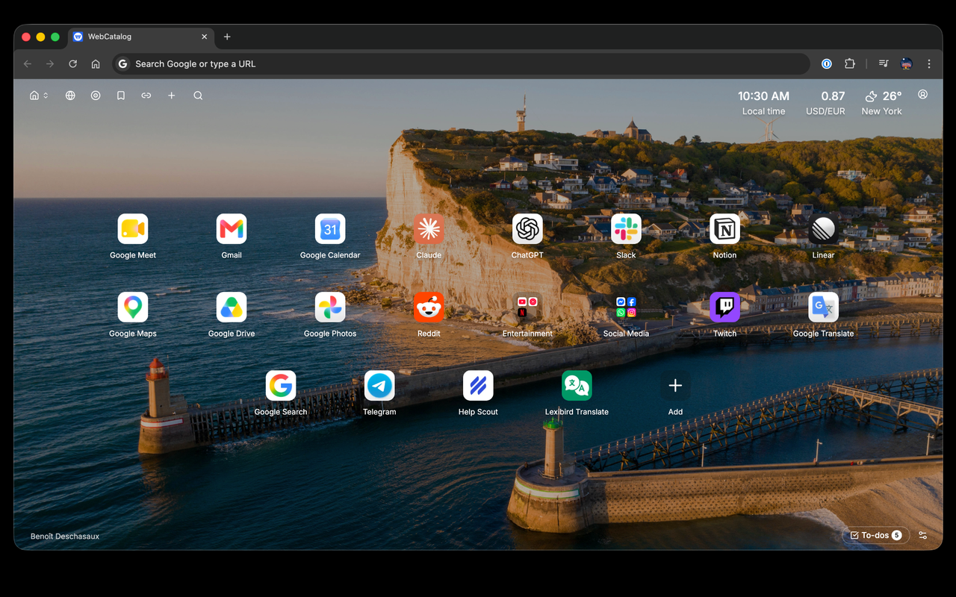Viewport: 956px width, 597px height.
Task: Open the New York weather widget
Action: tap(882, 103)
